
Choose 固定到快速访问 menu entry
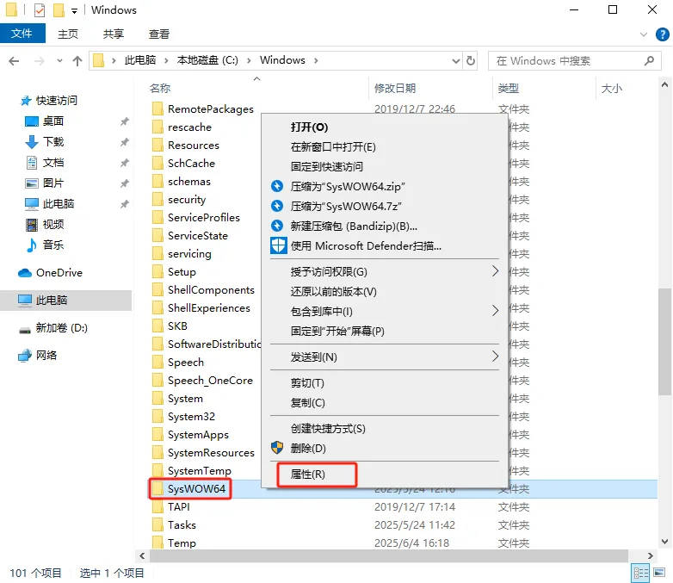pyautogui.click(x=384, y=167)
